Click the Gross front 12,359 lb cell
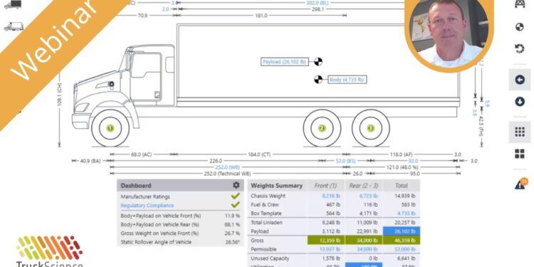534x267 pixels. coord(326,241)
